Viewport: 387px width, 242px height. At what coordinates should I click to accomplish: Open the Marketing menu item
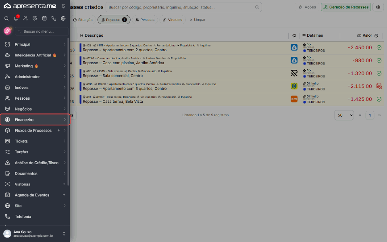coord(35,66)
